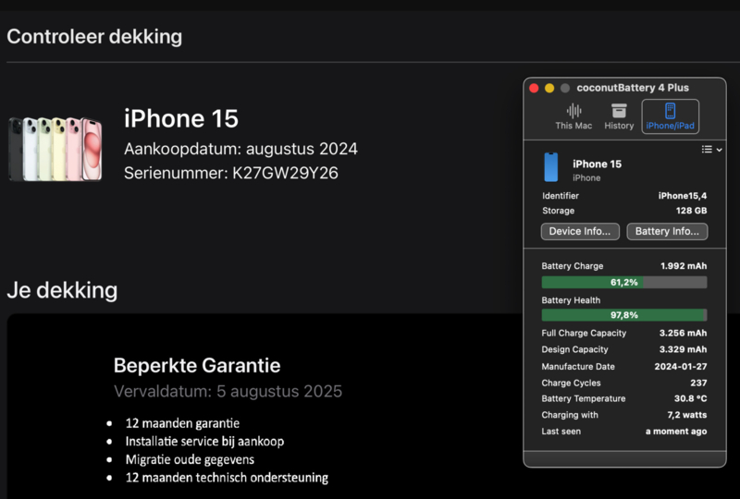Click the Last seen a moment ago value
740x499 pixels.
pos(676,432)
